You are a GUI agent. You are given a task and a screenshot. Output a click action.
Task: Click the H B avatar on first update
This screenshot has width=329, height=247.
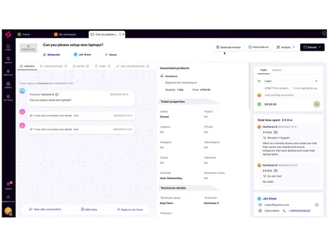point(22,91)
